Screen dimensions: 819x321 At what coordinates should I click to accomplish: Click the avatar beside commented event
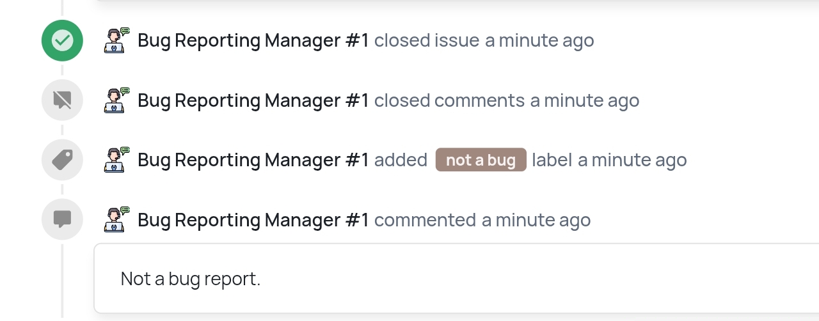117,219
